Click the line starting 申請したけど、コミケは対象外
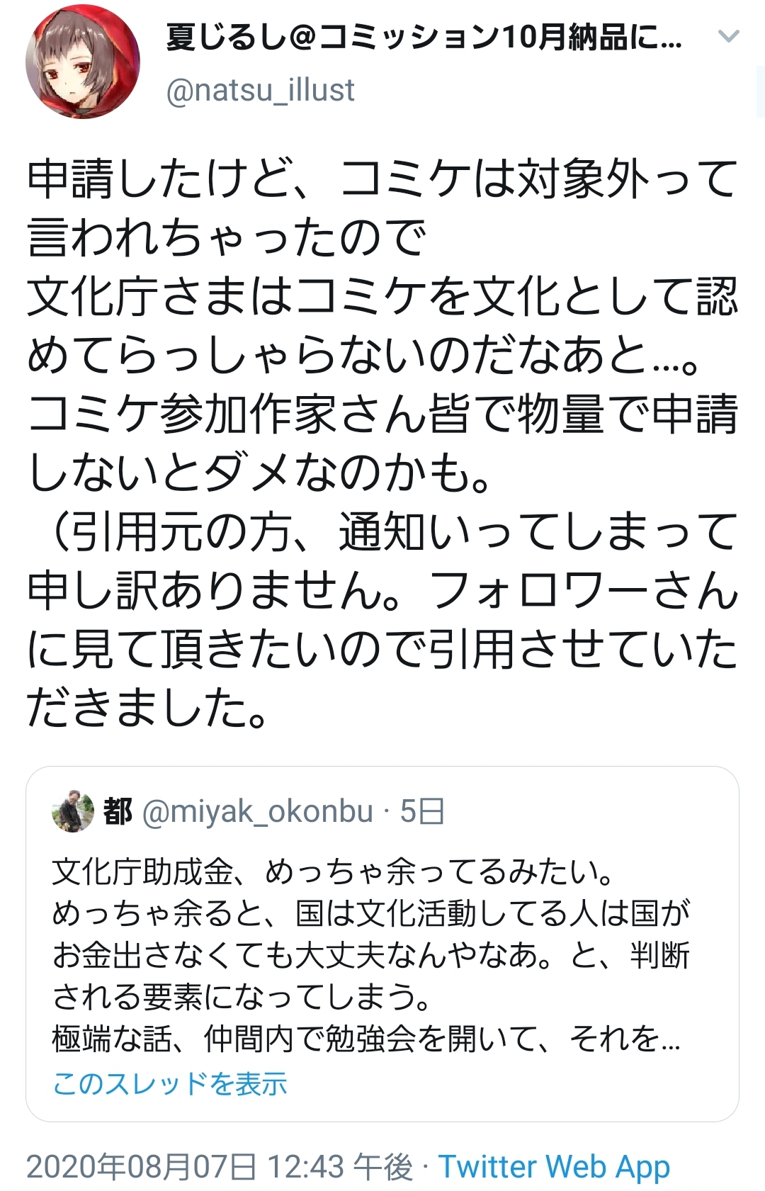Screen dimensions: 765x1191 coord(382,179)
